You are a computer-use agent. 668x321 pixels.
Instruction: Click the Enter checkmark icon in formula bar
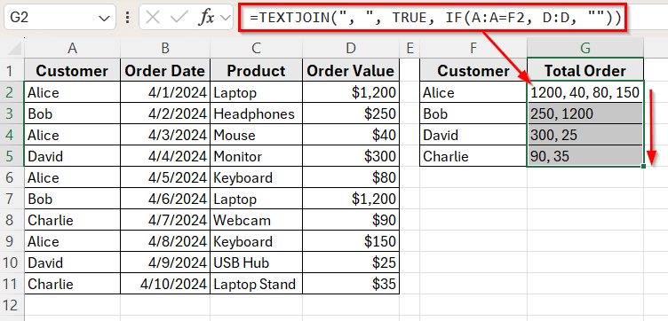pyautogui.click(x=179, y=18)
